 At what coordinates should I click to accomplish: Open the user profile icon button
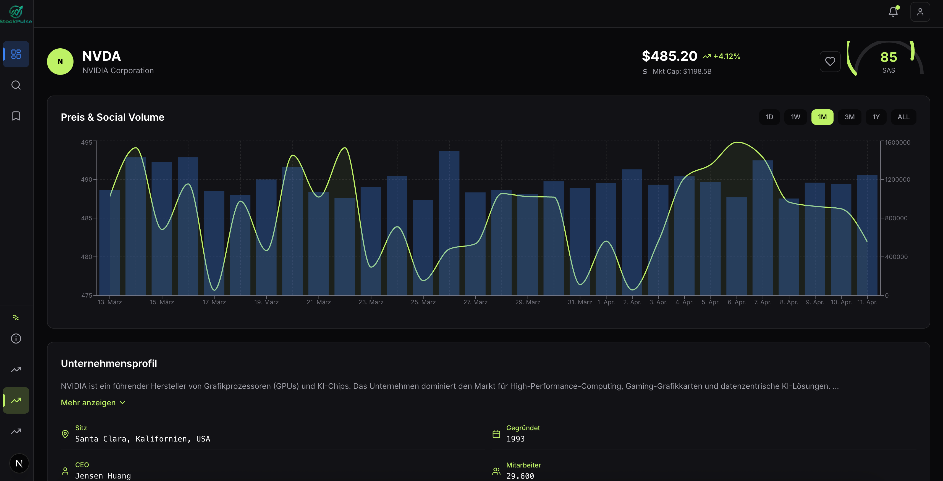(920, 12)
